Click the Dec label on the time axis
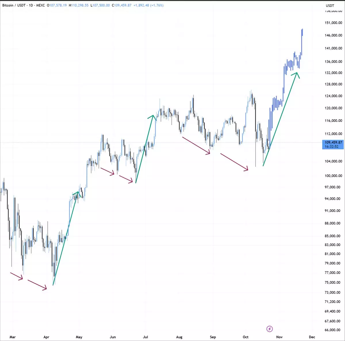The image size is (345, 341). click(x=312, y=337)
